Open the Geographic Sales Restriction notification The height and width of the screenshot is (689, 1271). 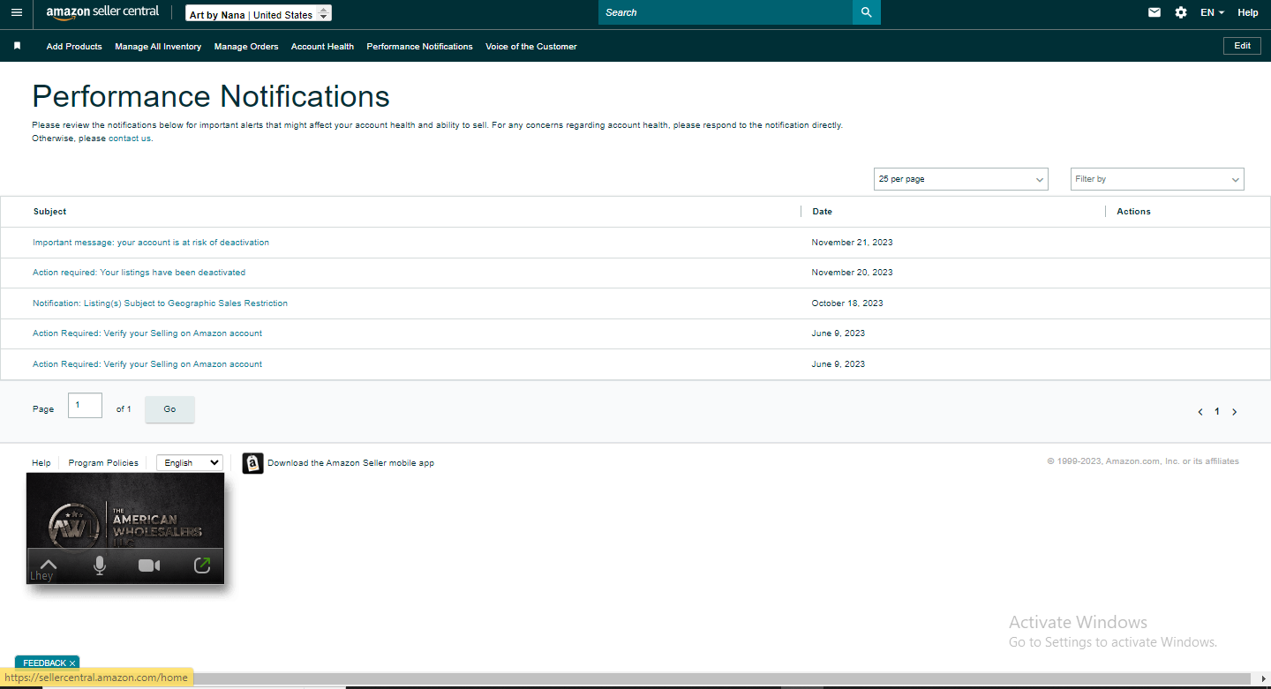coord(160,303)
